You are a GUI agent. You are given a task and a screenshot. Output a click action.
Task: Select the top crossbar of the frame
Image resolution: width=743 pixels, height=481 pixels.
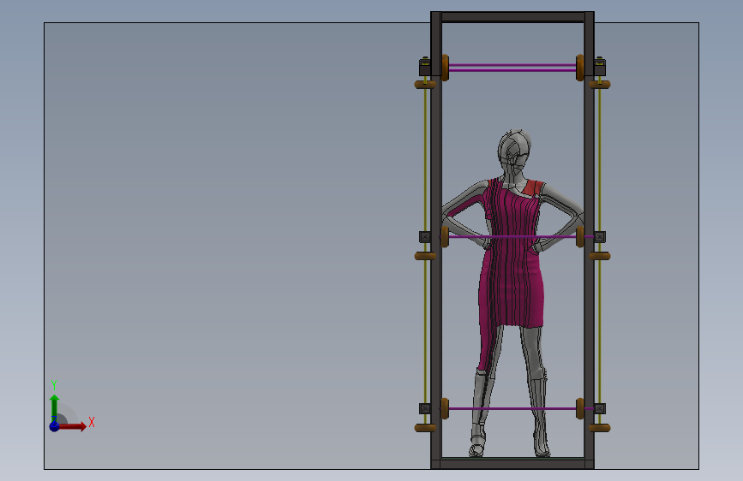pyautogui.click(x=512, y=17)
